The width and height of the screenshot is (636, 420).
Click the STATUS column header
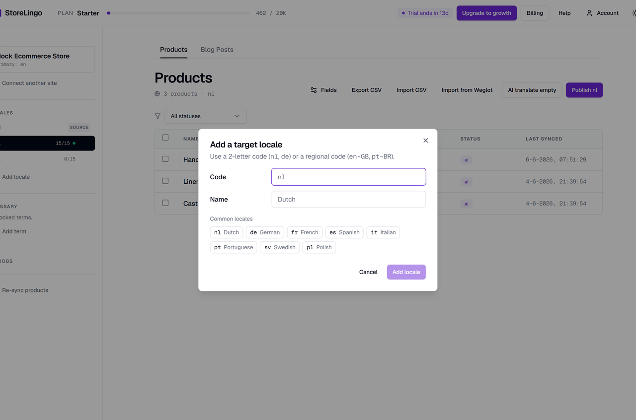(470, 139)
